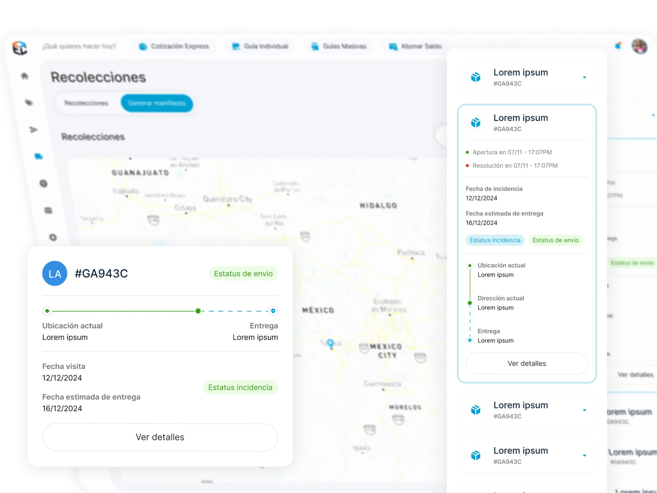Click the app logo in top-left corner

click(20, 48)
